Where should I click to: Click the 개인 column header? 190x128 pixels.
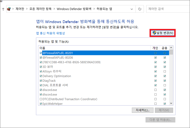tap(155, 48)
